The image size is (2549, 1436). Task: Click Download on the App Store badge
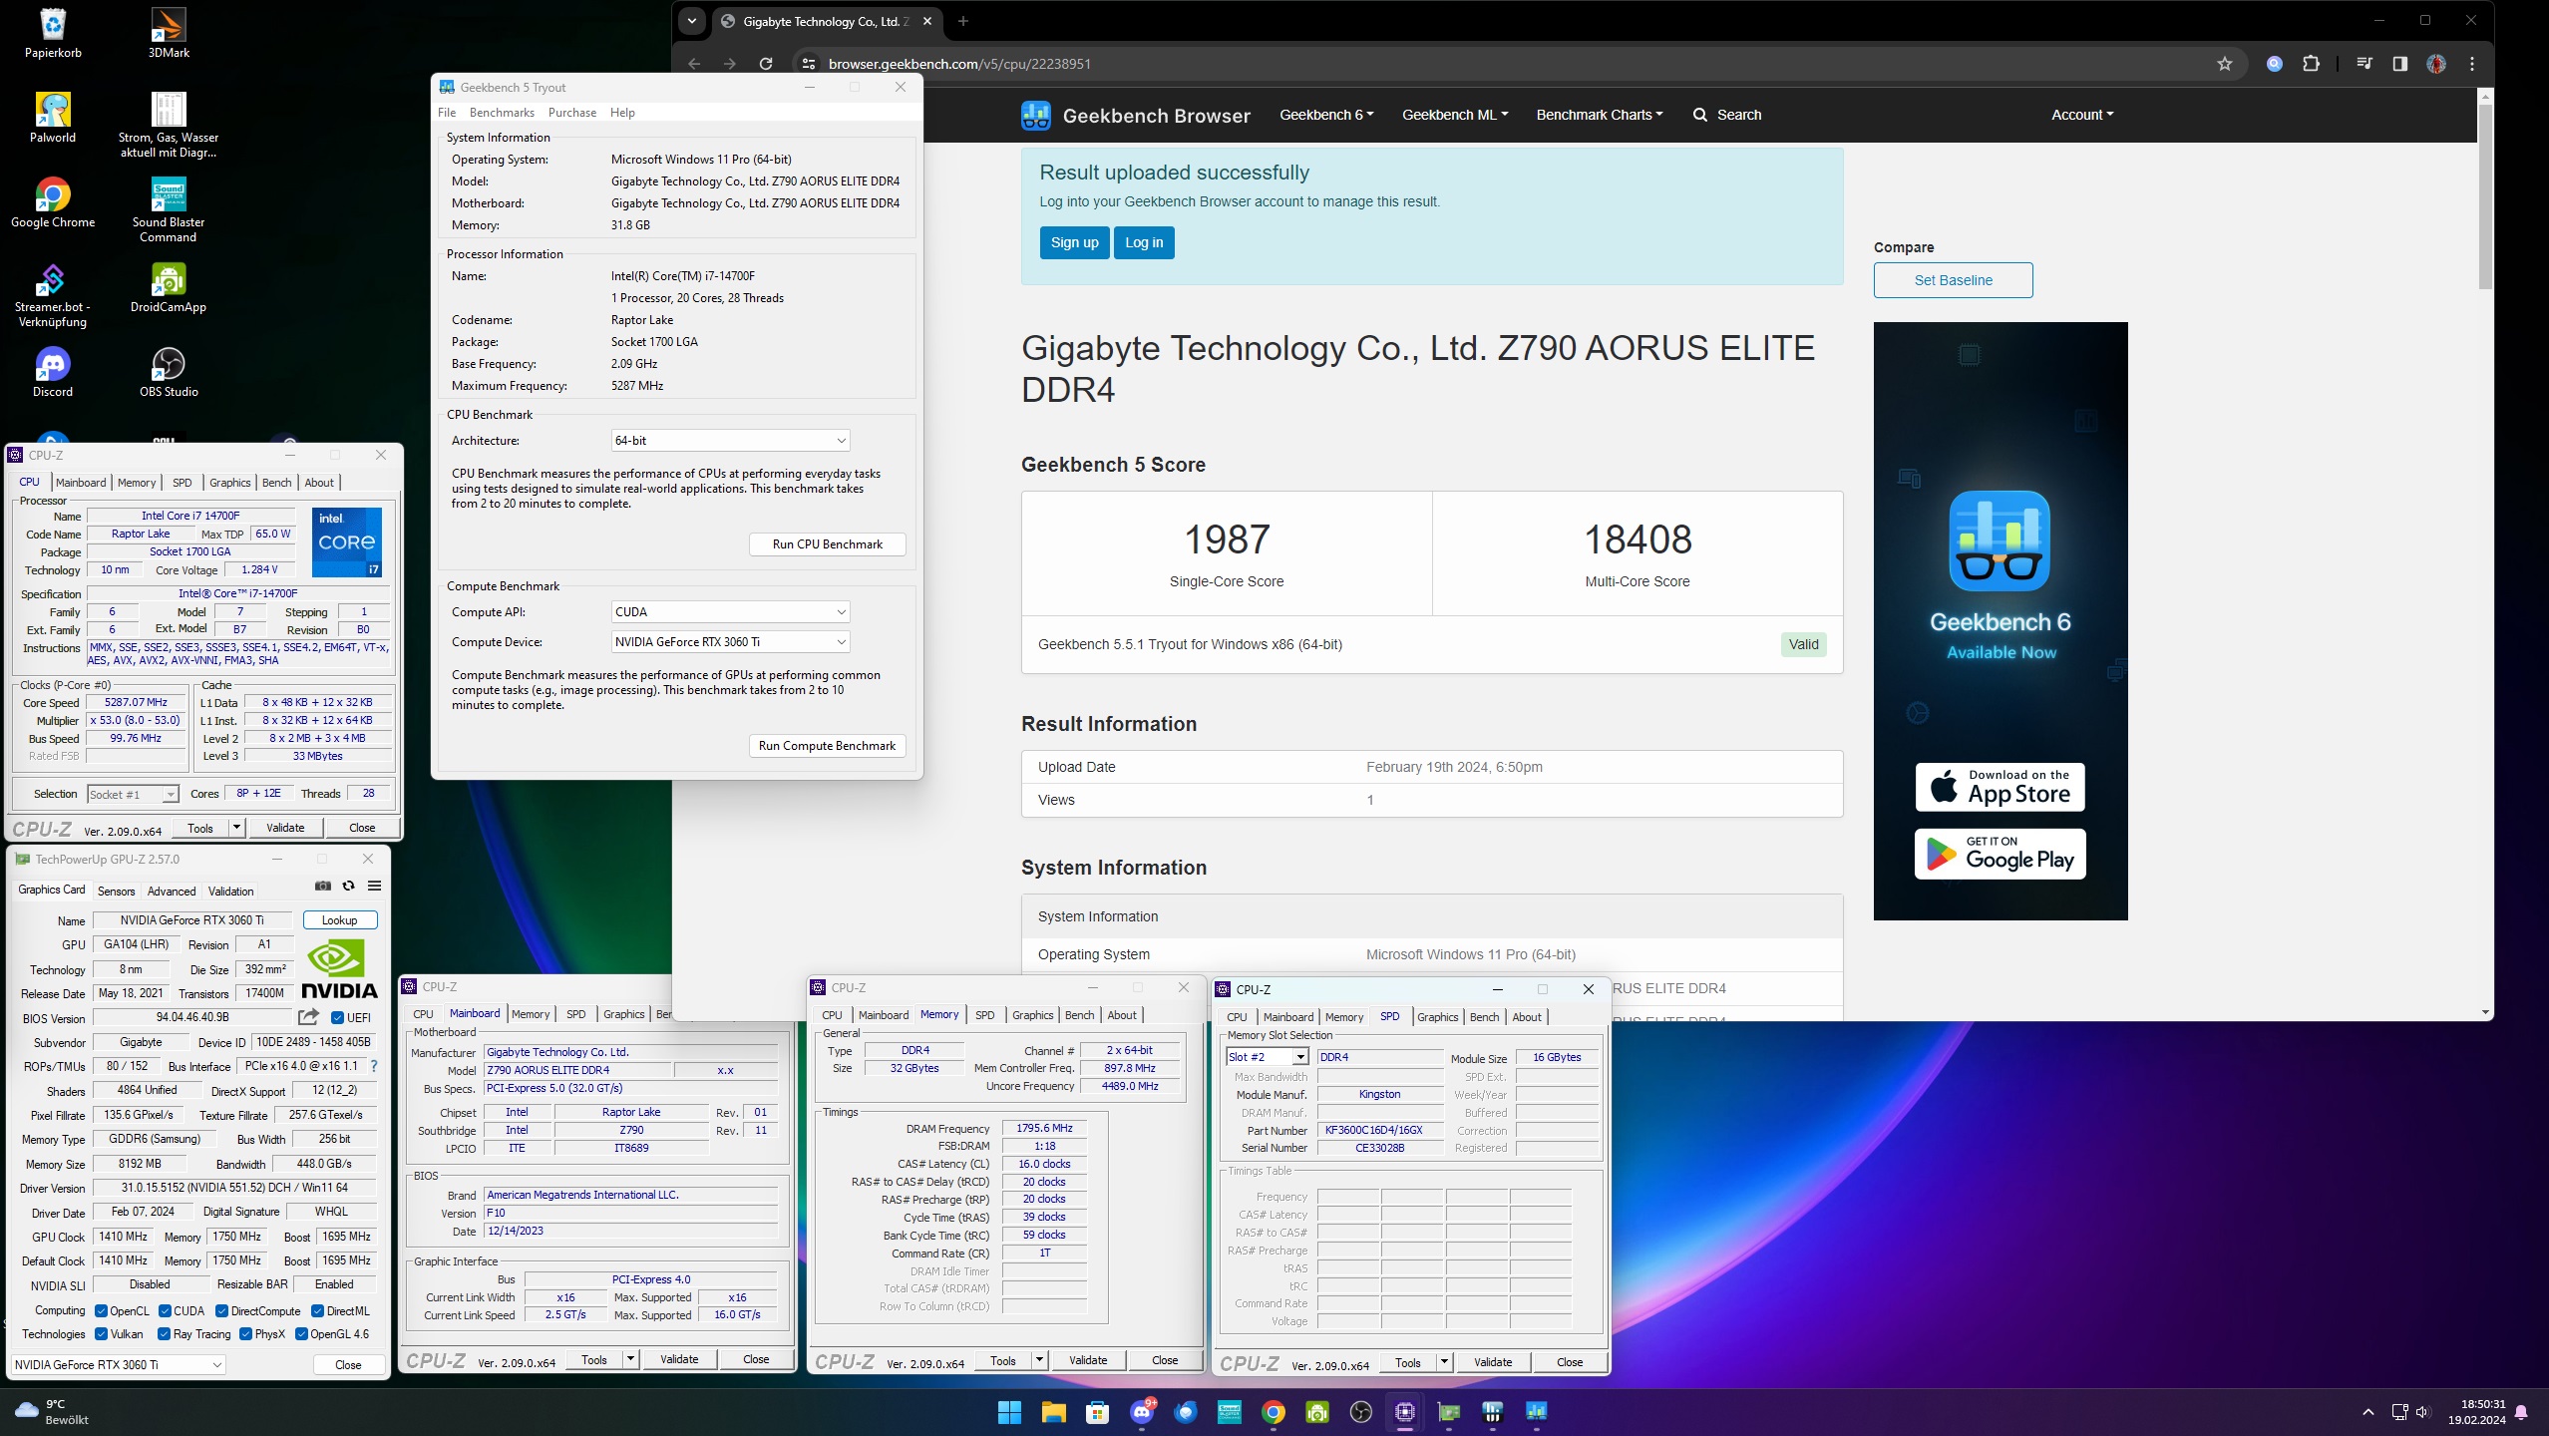click(x=2000, y=788)
